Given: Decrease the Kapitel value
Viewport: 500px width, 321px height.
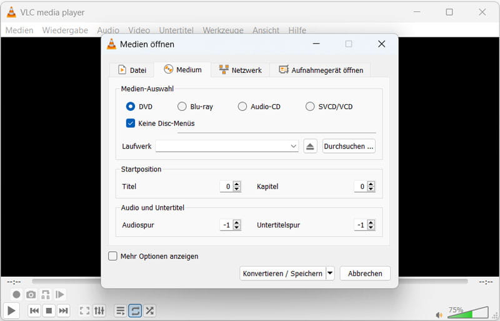Looking at the screenshot, I should click(x=371, y=189).
